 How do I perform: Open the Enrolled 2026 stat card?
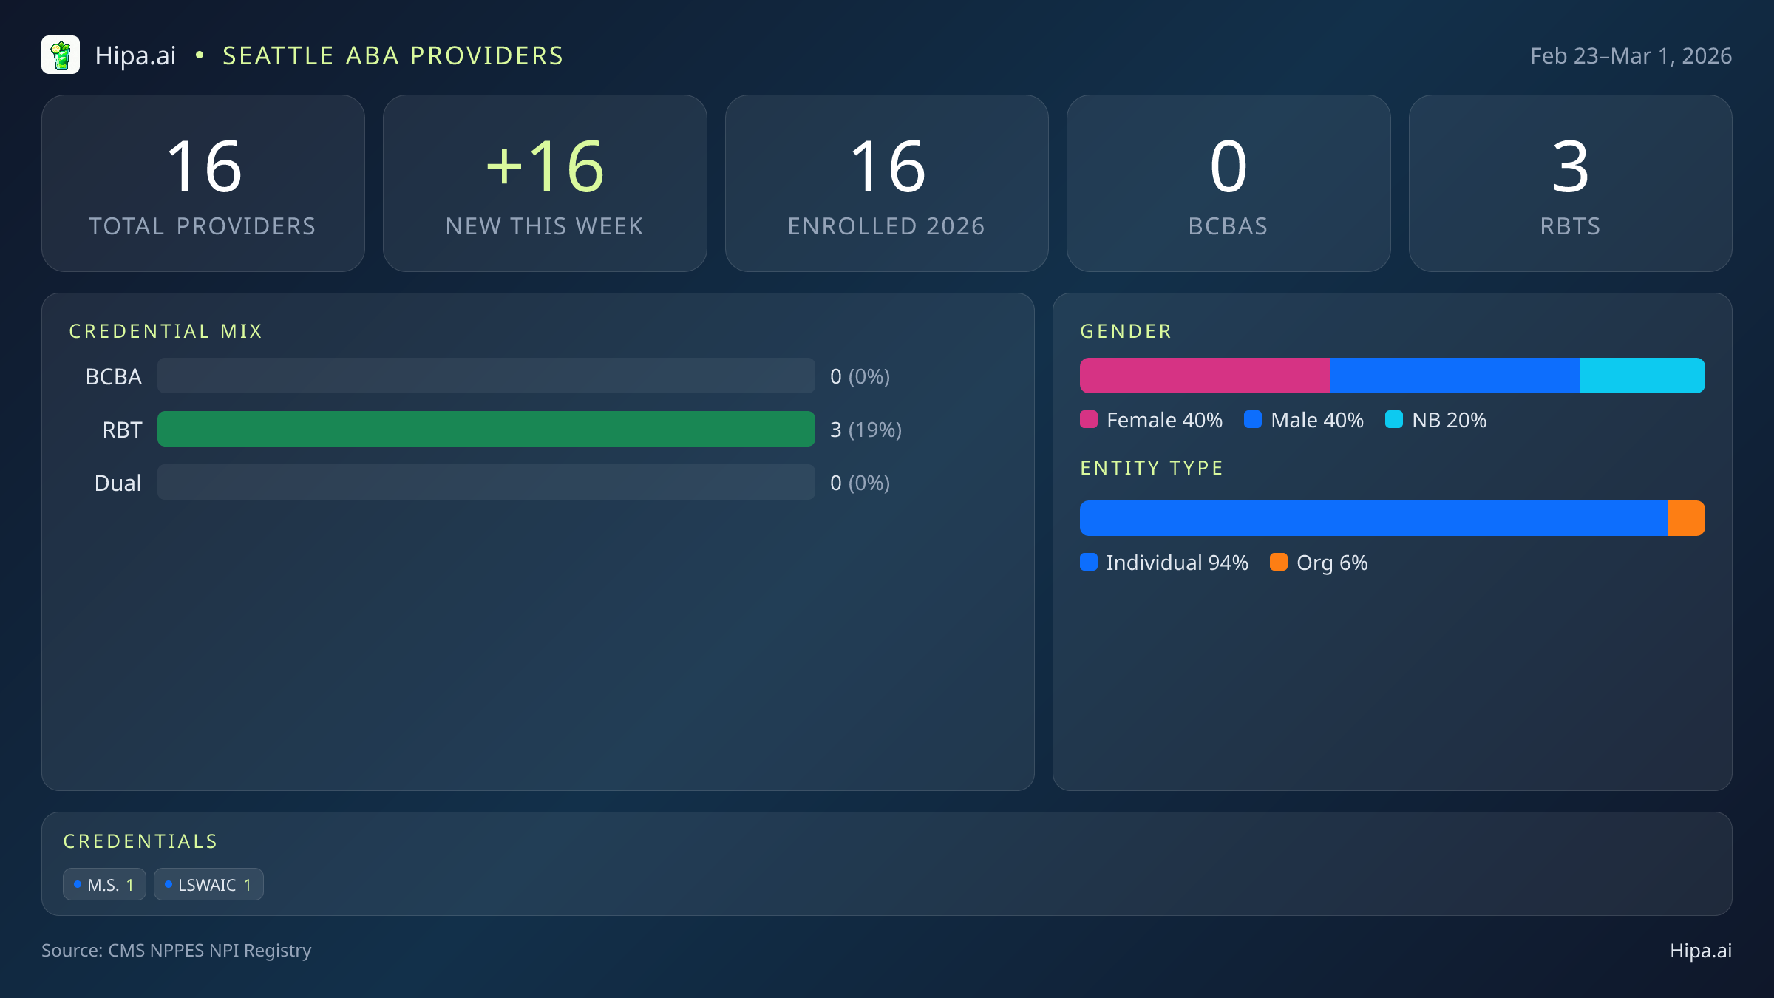886,183
